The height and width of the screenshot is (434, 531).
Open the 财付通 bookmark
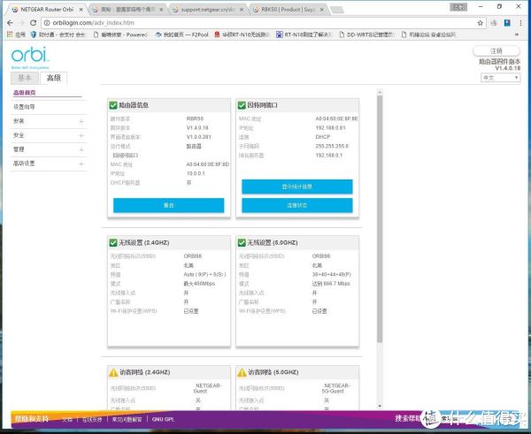58,34
